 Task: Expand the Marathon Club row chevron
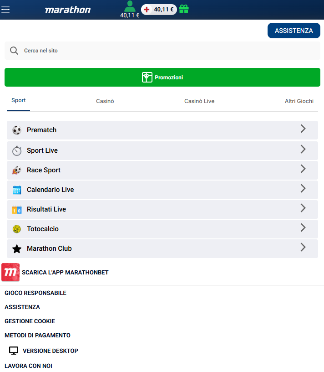(x=303, y=247)
